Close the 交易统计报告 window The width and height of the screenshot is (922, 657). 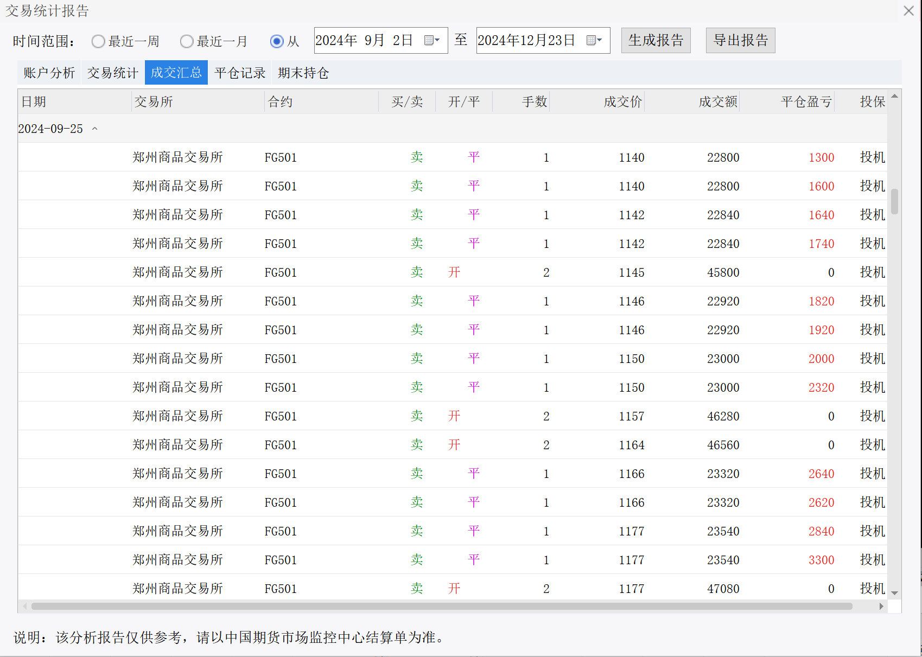click(908, 11)
